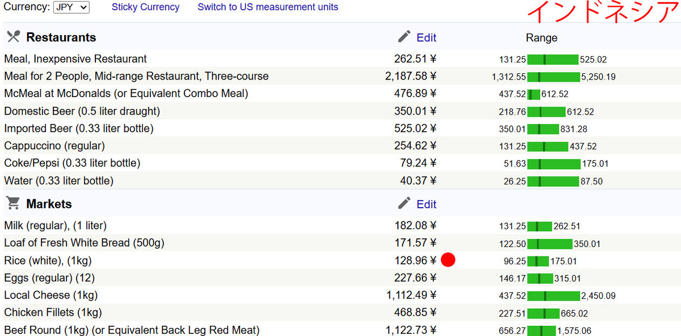Viewport: 681px width, 336px height.
Task: Click the green range bar for Milk
Action: coord(540,226)
